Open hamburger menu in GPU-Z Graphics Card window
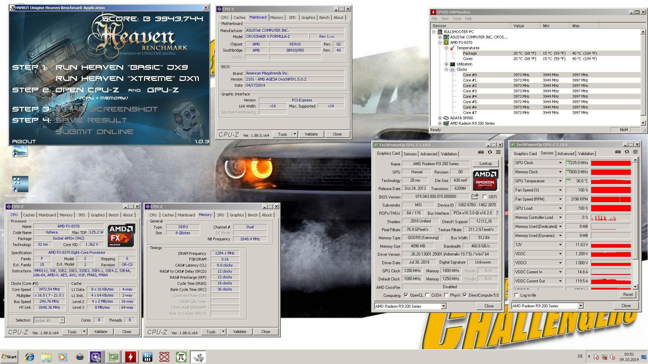The height and width of the screenshot is (364, 648). [x=498, y=152]
